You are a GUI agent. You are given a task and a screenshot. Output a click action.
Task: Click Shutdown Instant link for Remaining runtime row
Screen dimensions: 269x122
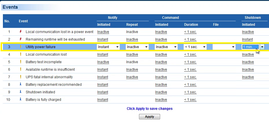pyautogui.click(x=247, y=39)
